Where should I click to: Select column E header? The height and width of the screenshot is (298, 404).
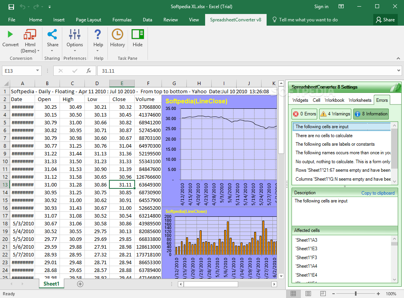point(122,83)
